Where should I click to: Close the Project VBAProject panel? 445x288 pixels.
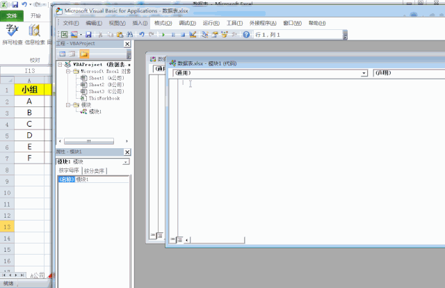[x=127, y=44]
